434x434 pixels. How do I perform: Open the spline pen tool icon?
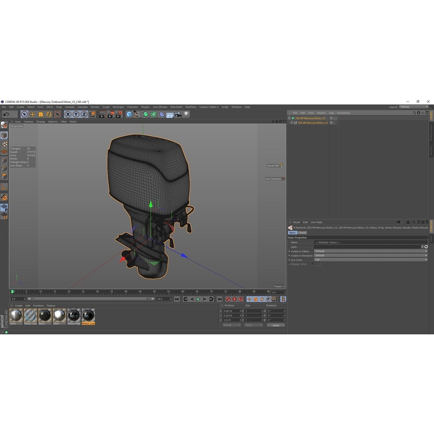137,114
